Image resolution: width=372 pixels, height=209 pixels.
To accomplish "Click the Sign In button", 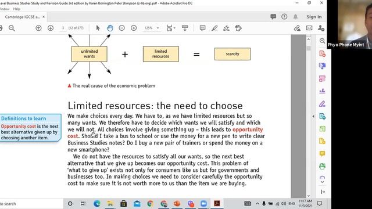I will (x=314, y=17).
